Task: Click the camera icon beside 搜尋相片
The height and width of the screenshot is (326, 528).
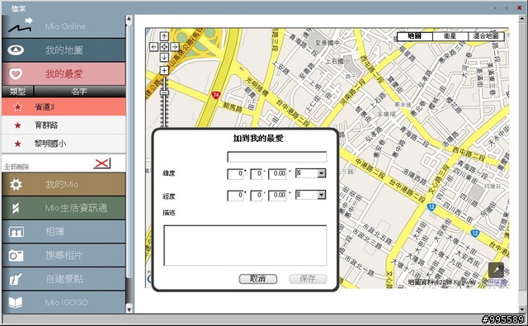Action: coord(16,256)
